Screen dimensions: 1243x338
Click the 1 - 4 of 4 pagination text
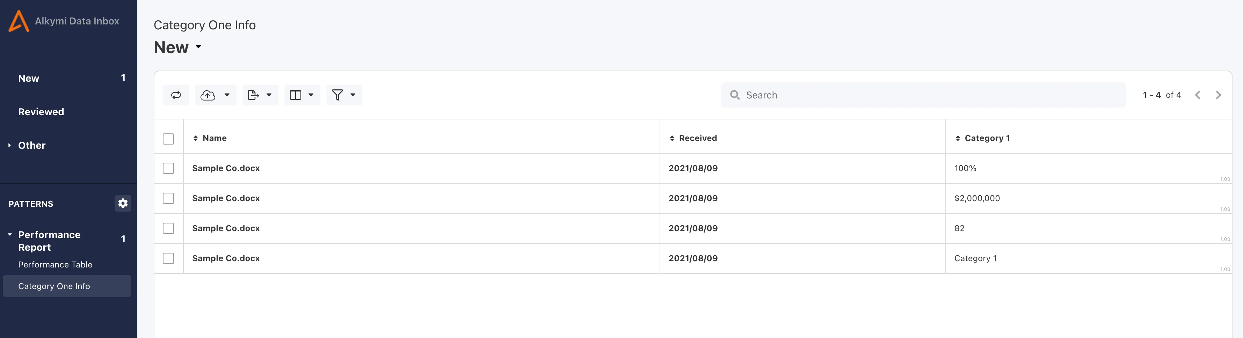pos(1162,95)
